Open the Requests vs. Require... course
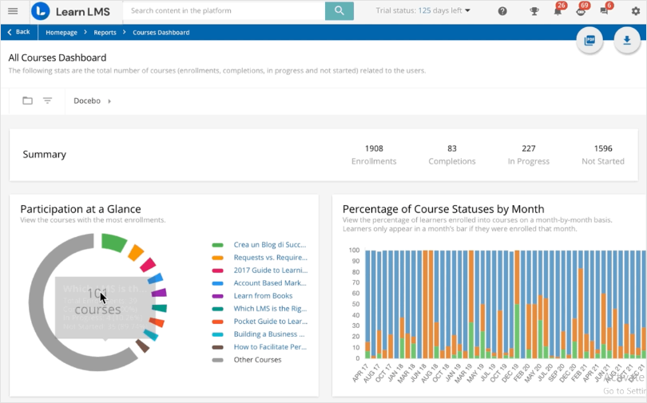Viewport: 647px width, 403px height. 270,258
